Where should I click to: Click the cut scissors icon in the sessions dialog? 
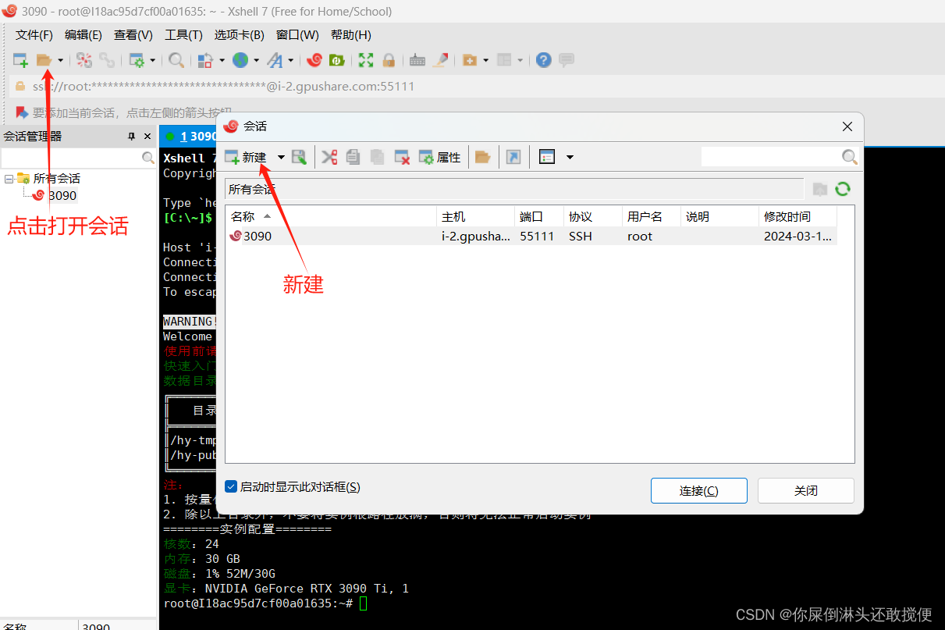click(x=329, y=157)
